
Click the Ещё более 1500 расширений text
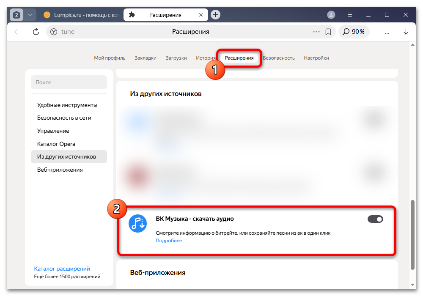pyautogui.click(x=67, y=277)
